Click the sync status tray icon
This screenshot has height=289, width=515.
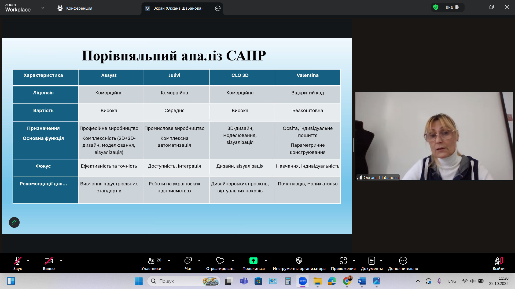429,281
